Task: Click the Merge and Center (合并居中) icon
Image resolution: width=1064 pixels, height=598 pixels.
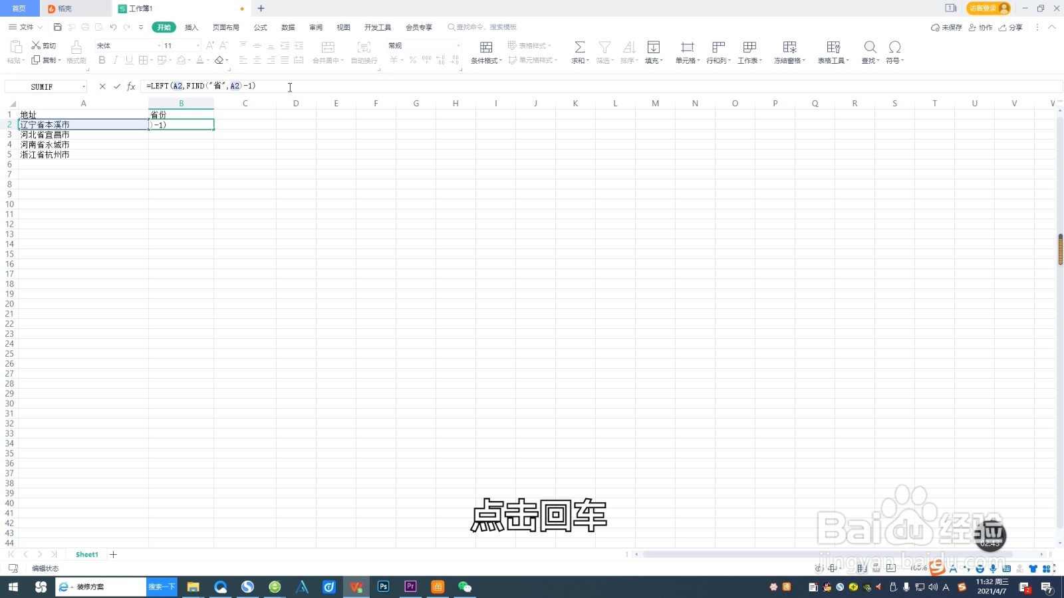Action: pyautogui.click(x=328, y=47)
